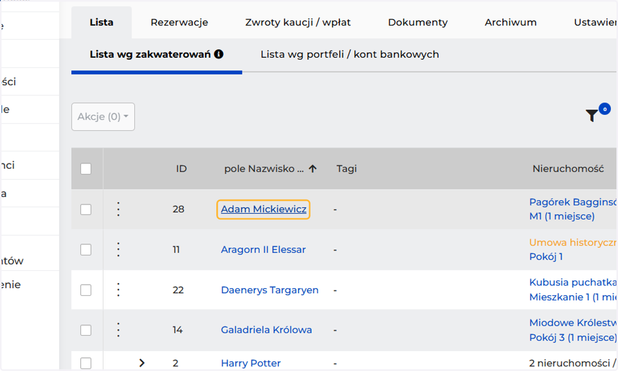Open Galadriela Królowa tenant link
618x371 pixels.
[266, 330]
